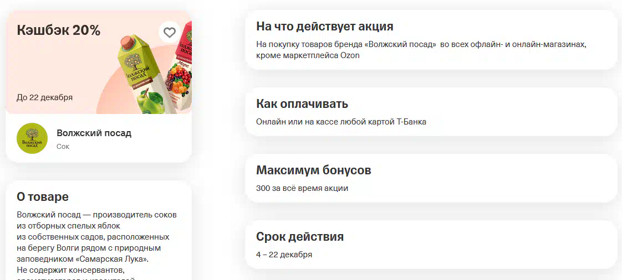Image resolution: width=622 pixels, height=280 pixels.
Task: Open the Кэшбэк 20% promo banner
Action: (99, 62)
